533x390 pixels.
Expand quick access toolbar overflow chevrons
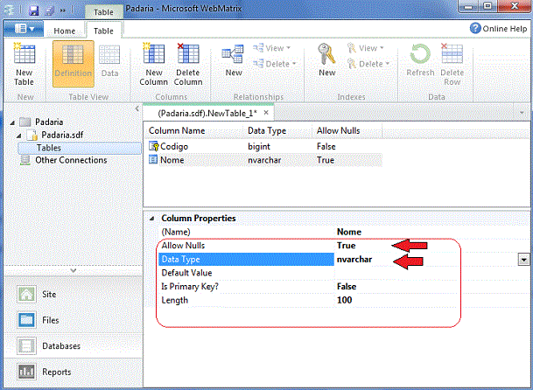click(63, 10)
